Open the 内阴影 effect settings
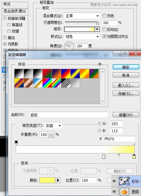141x196 pixels. point(13,44)
